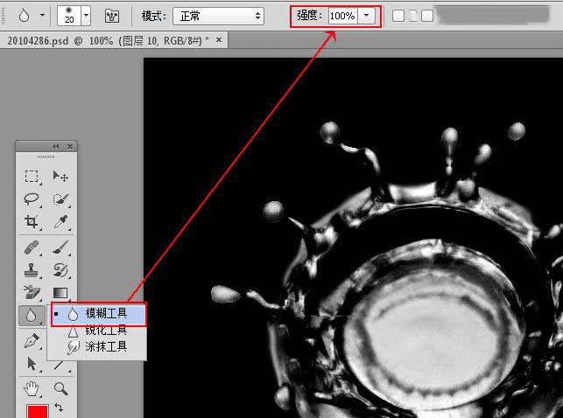
Task: Select the Rectangular Marquee tool
Action: pos(32,177)
